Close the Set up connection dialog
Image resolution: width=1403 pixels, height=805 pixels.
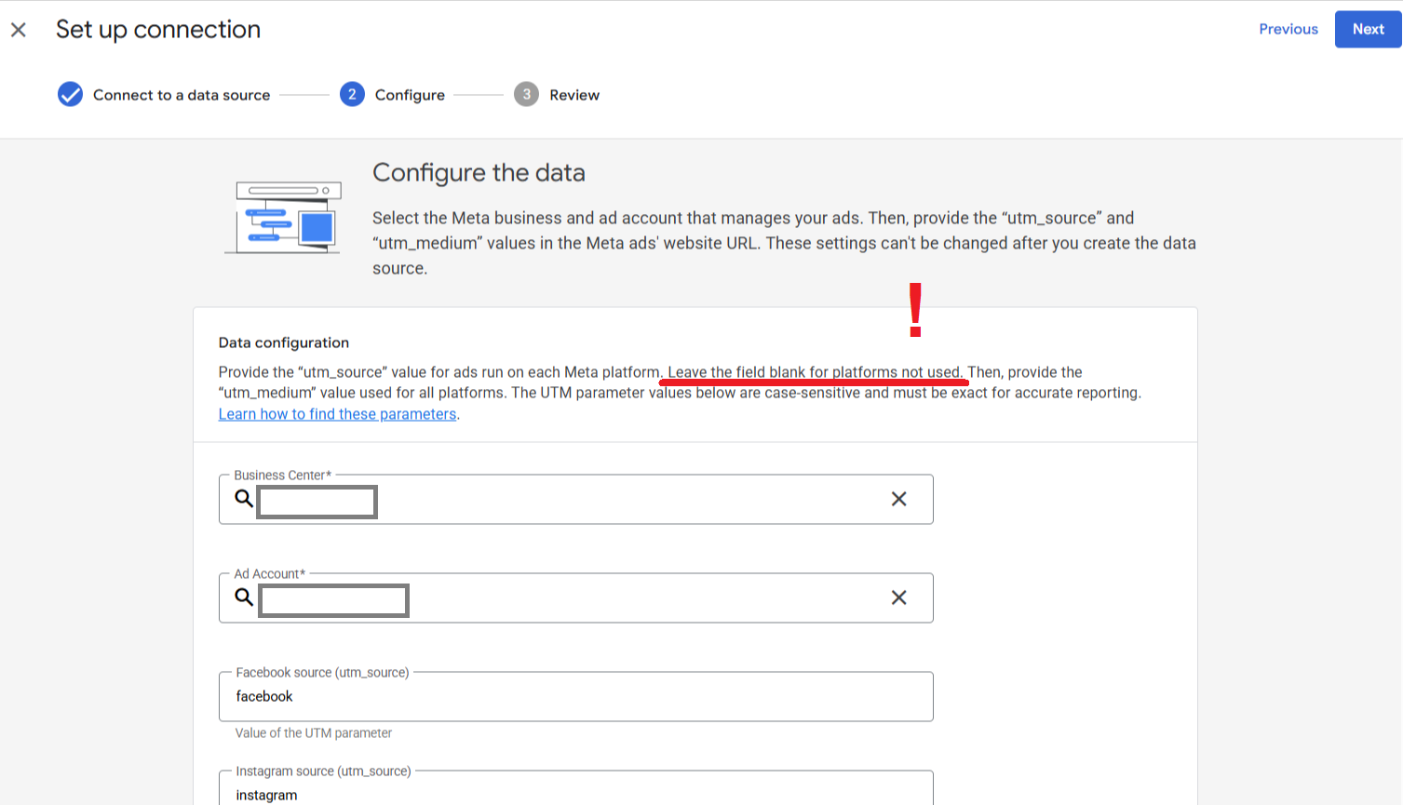(x=19, y=30)
